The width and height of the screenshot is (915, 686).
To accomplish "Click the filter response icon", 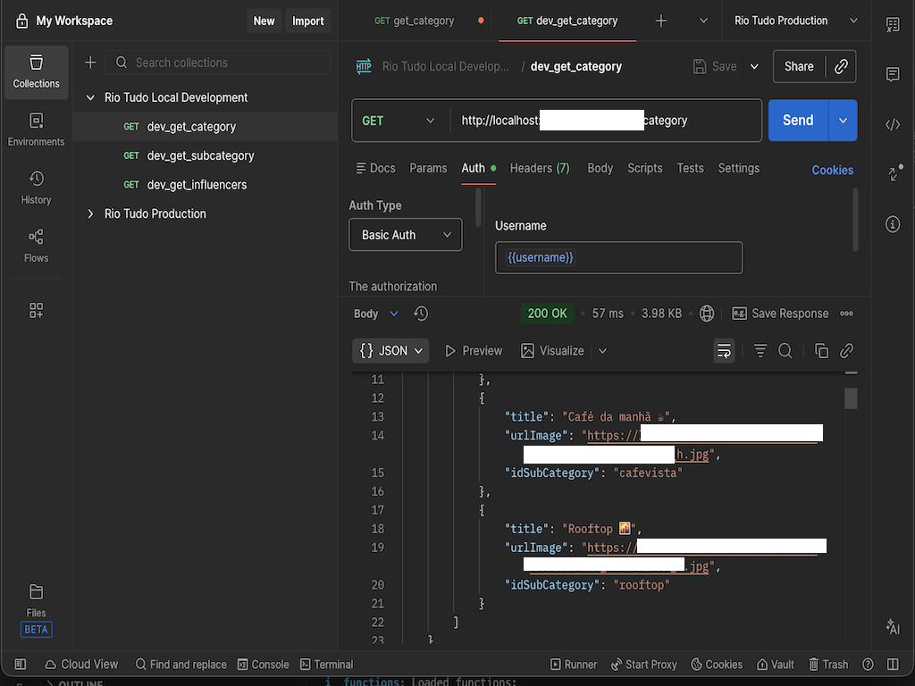I will pyautogui.click(x=760, y=351).
